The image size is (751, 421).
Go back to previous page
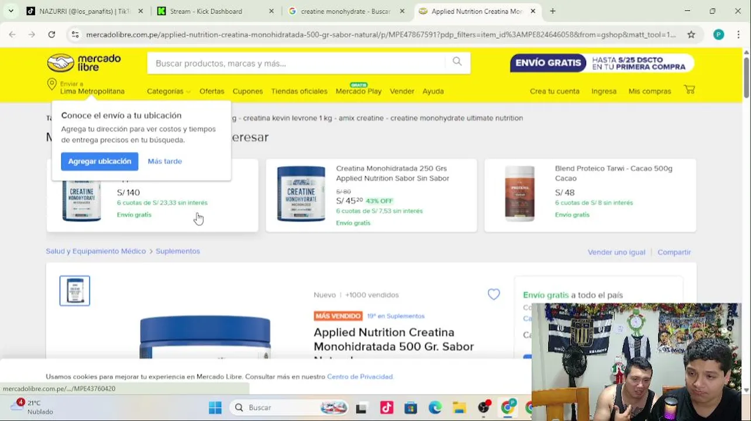point(12,34)
